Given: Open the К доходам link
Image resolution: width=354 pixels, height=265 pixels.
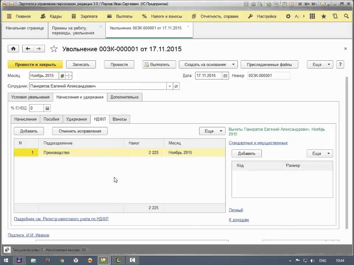Looking at the screenshot, I should (239, 220).
